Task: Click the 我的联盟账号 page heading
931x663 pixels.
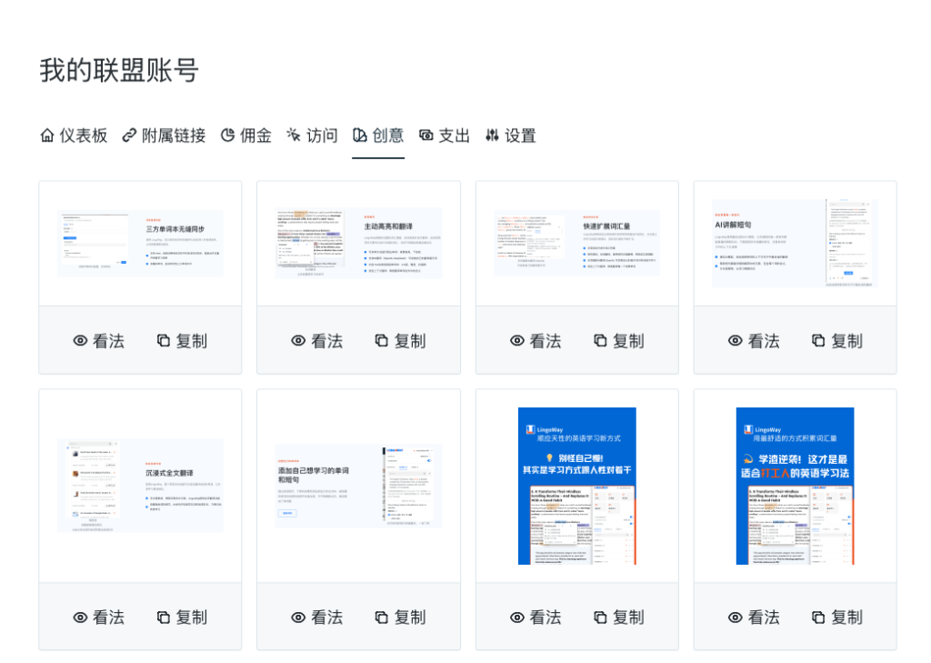Action: [119, 70]
